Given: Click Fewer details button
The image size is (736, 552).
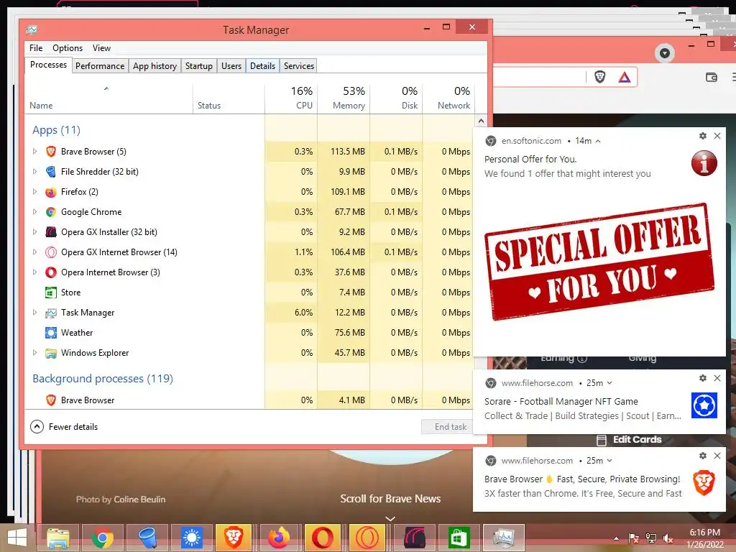Looking at the screenshot, I should 64,427.
